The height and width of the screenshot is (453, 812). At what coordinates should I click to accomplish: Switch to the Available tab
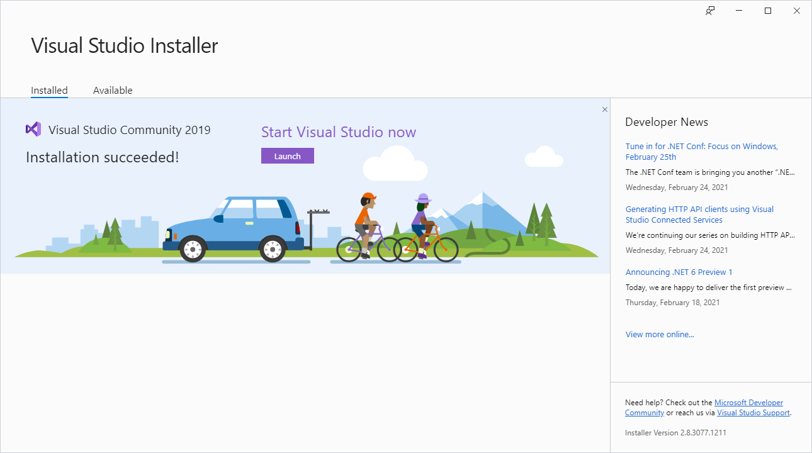pos(113,91)
